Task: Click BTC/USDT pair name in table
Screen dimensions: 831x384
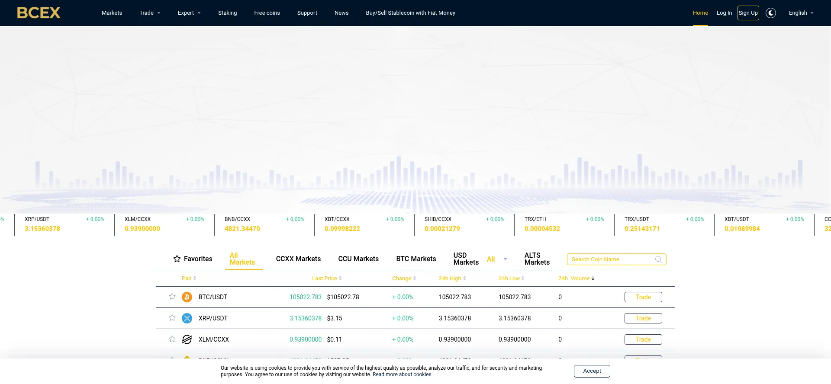Action: 213,297
